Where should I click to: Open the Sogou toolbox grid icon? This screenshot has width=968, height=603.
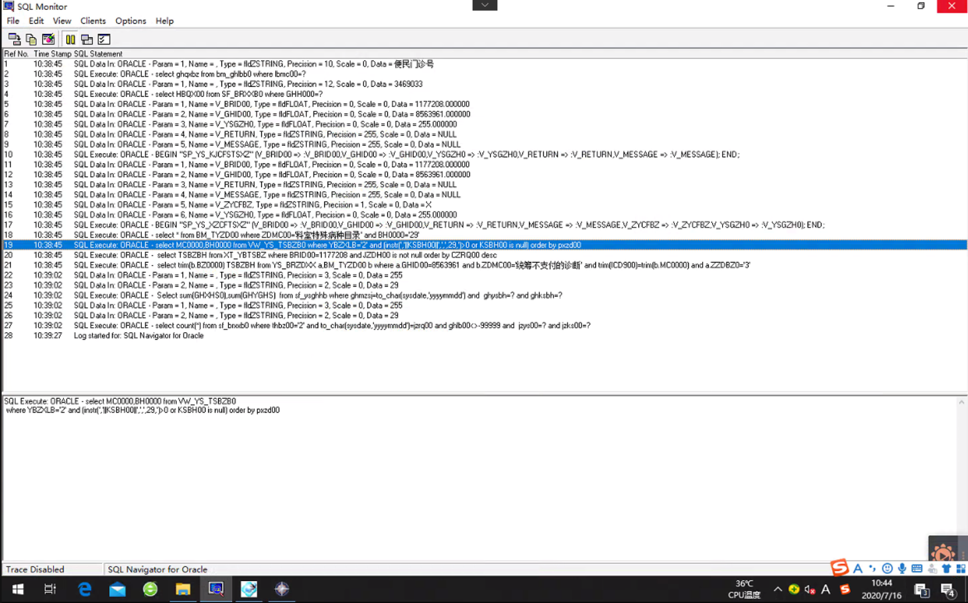[x=961, y=569]
